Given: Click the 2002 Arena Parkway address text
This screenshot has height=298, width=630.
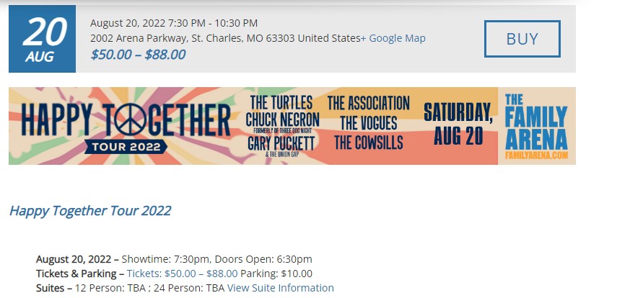Looking at the screenshot, I should tap(224, 38).
